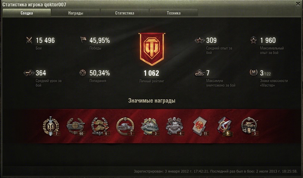
Task: Switch to the Награды tab
Action: [76, 13]
